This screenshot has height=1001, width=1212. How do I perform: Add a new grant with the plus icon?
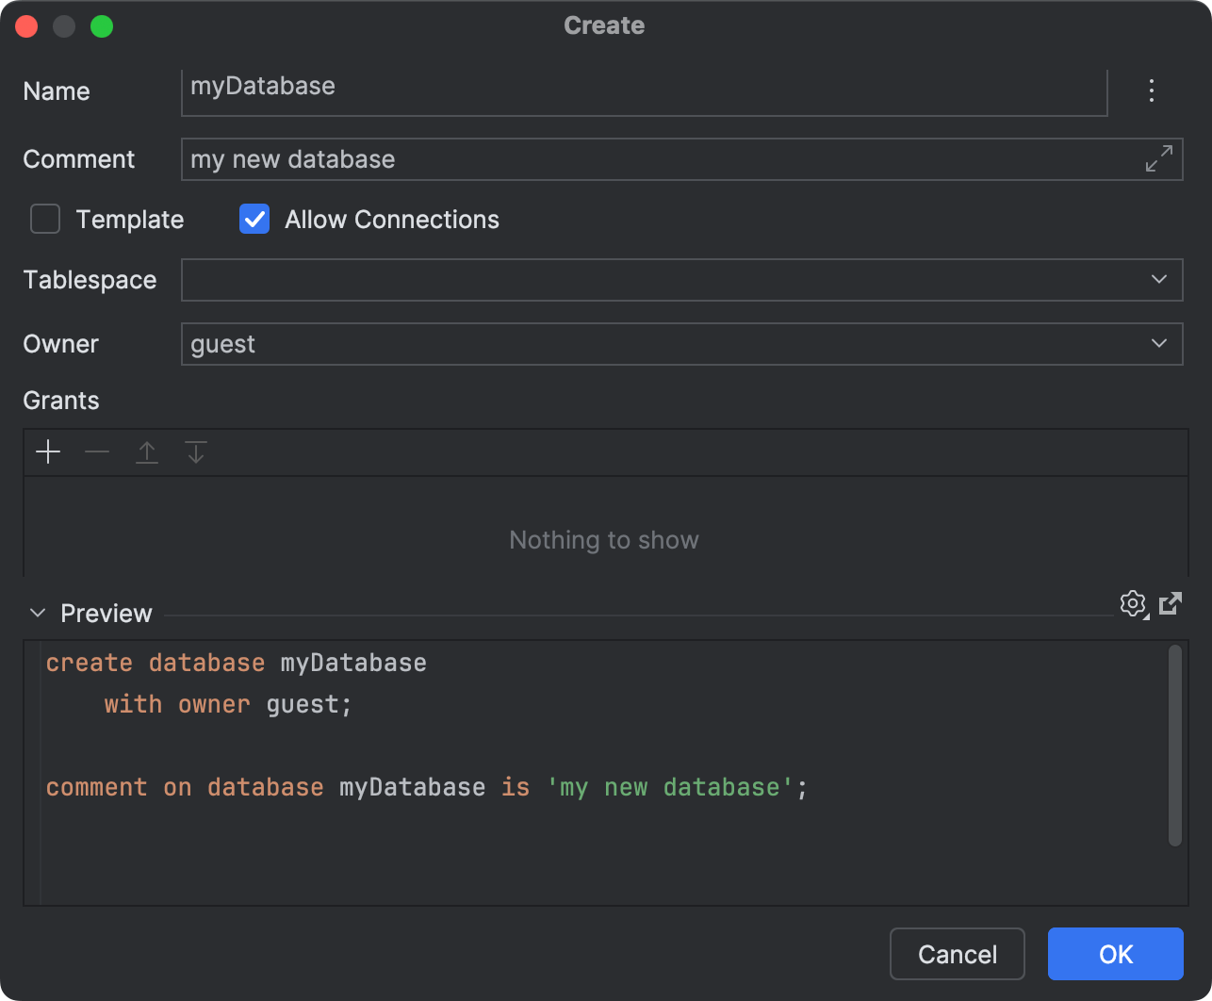pyautogui.click(x=47, y=452)
